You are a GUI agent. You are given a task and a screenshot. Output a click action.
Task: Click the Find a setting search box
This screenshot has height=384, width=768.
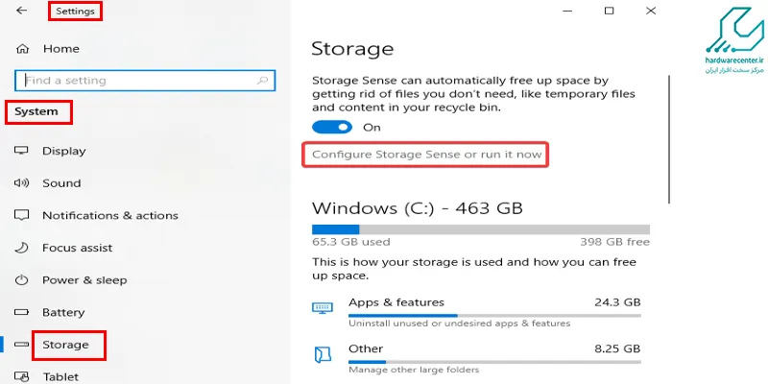point(145,81)
